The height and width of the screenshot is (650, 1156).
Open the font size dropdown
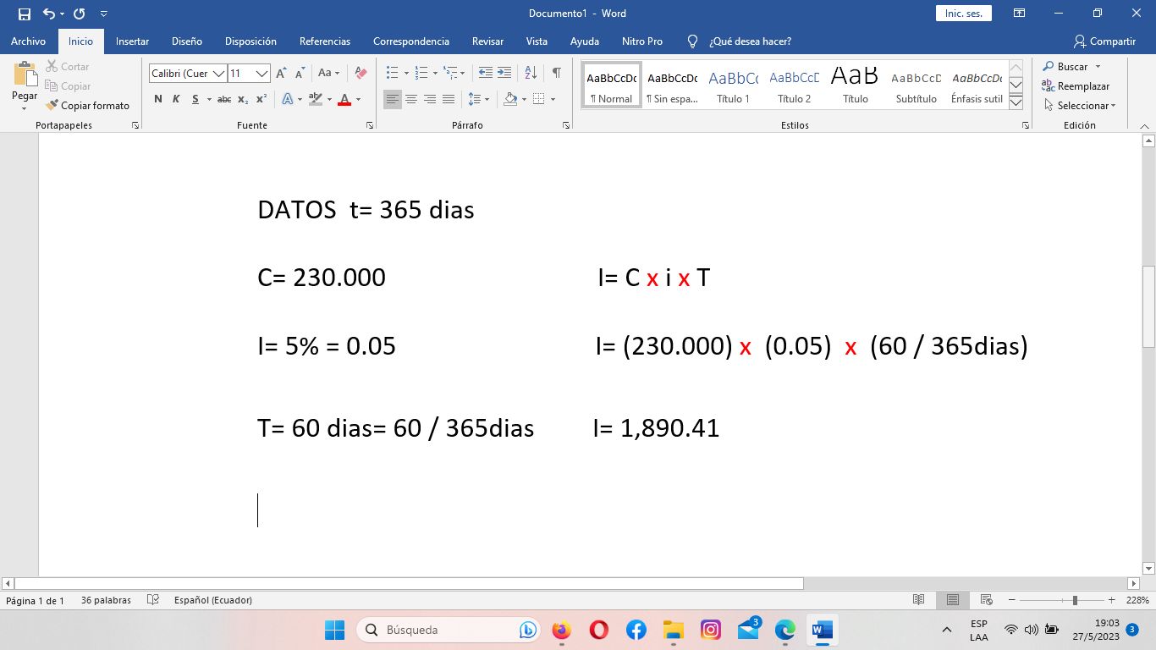[x=261, y=74]
